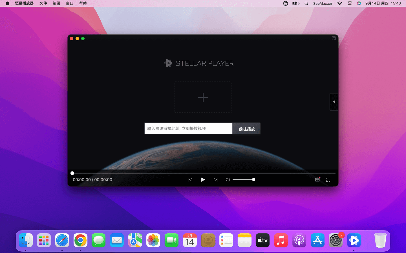Click the green zoom window button
406x253 pixels.
click(83, 39)
